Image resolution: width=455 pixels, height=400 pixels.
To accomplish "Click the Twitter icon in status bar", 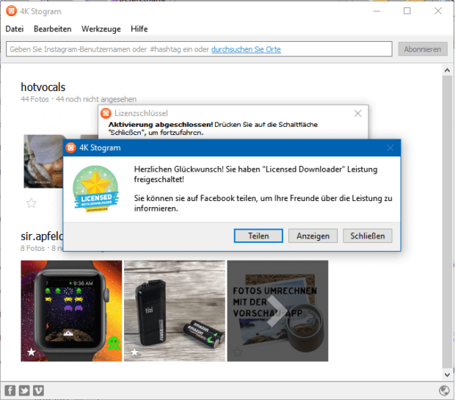I will (24, 390).
